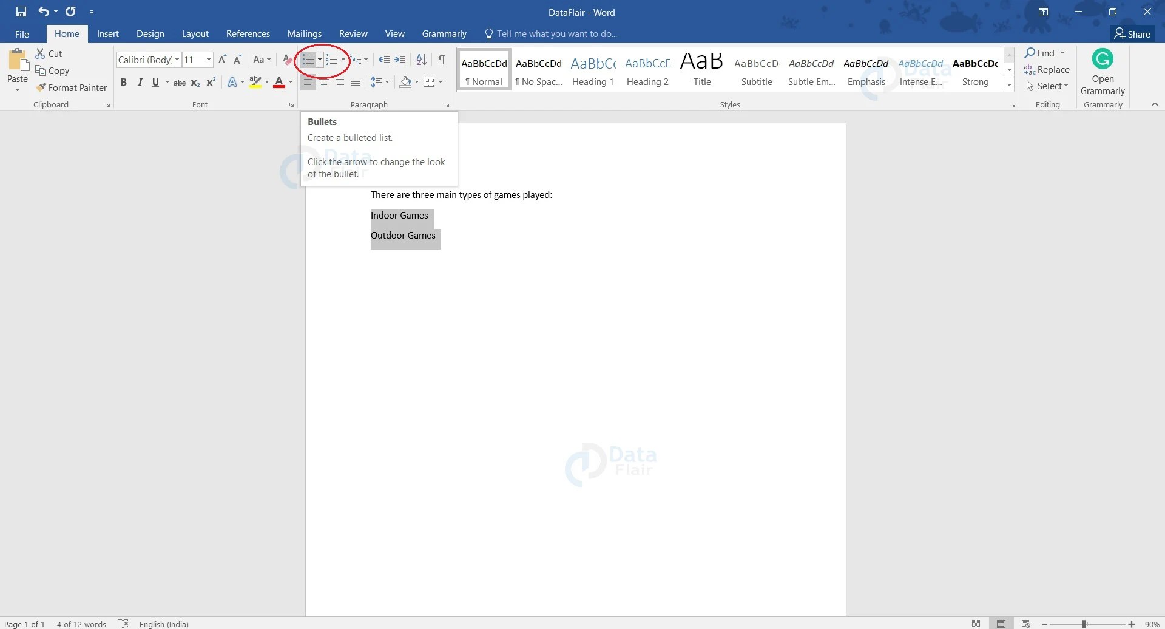Clear all formatting with the eraser icon
This screenshot has width=1165, height=629.
click(x=286, y=59)
